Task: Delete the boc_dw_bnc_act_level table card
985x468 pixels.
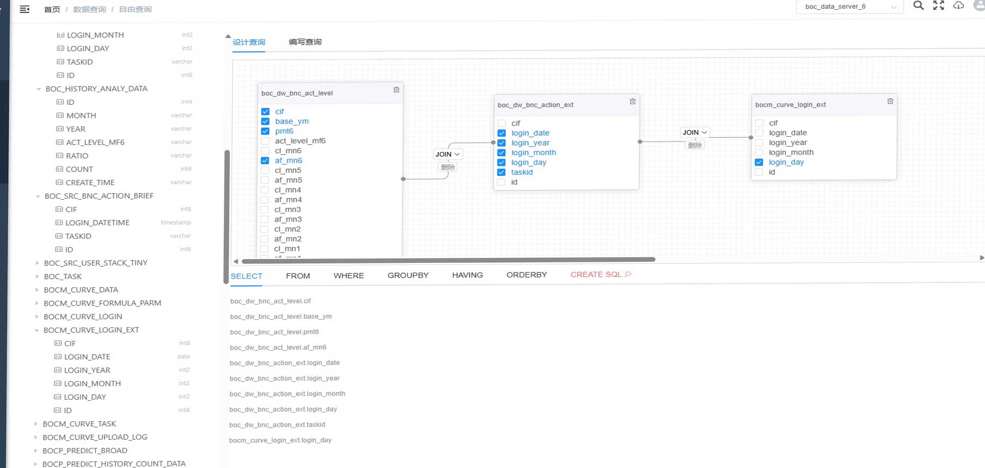Action: click(x=396, y=90)
